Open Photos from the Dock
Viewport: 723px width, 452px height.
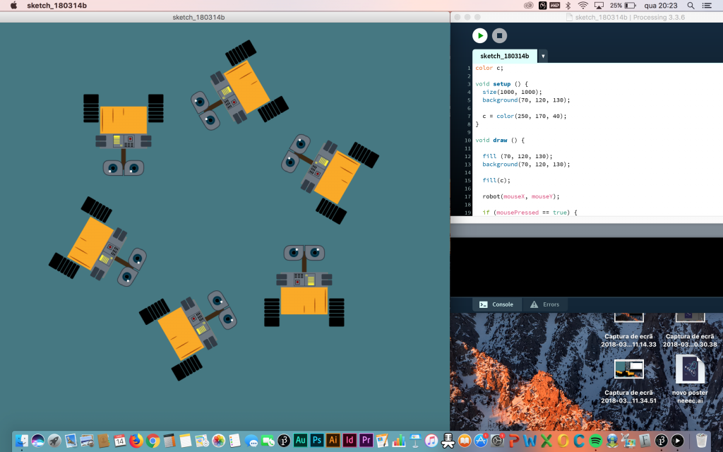219,441
